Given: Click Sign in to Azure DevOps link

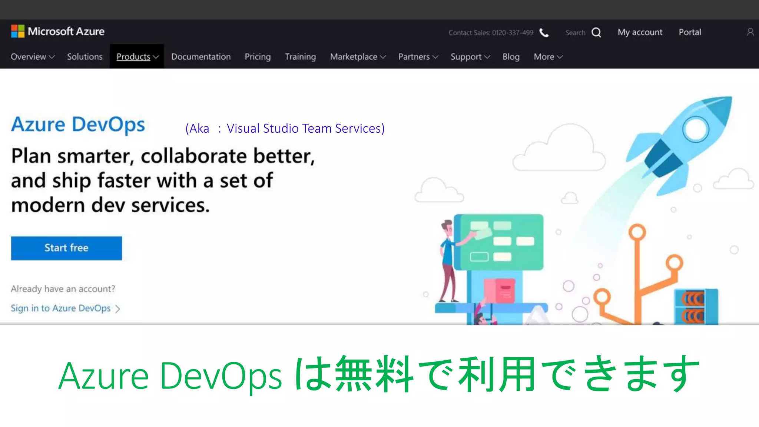Looking at the screenshot, I should tap(66, 308).
